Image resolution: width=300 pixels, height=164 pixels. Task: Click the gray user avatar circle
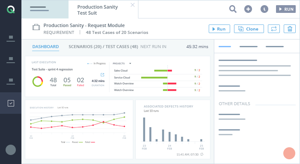pos(11,150)
